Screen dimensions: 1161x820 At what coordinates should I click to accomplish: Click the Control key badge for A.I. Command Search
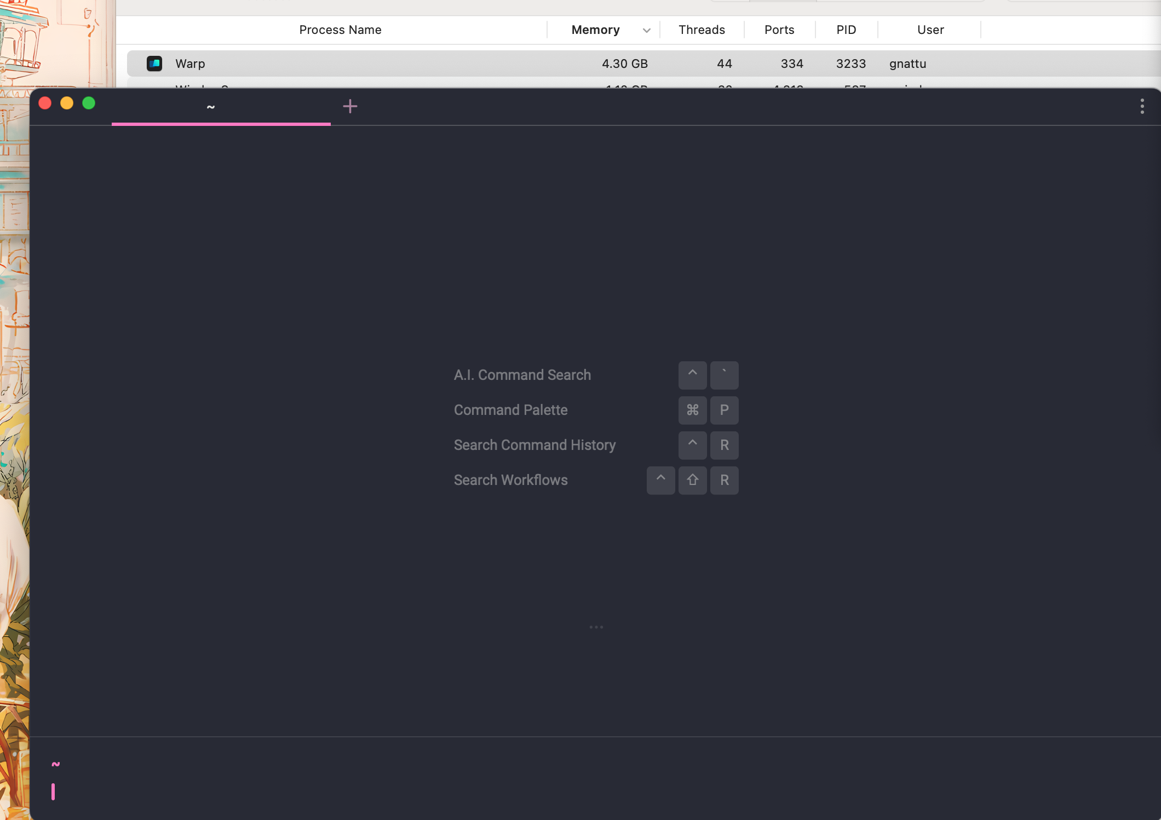pyautogui.click(x=692, y=375)
